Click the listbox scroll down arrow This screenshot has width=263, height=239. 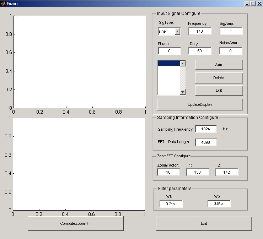coord(182,92)
